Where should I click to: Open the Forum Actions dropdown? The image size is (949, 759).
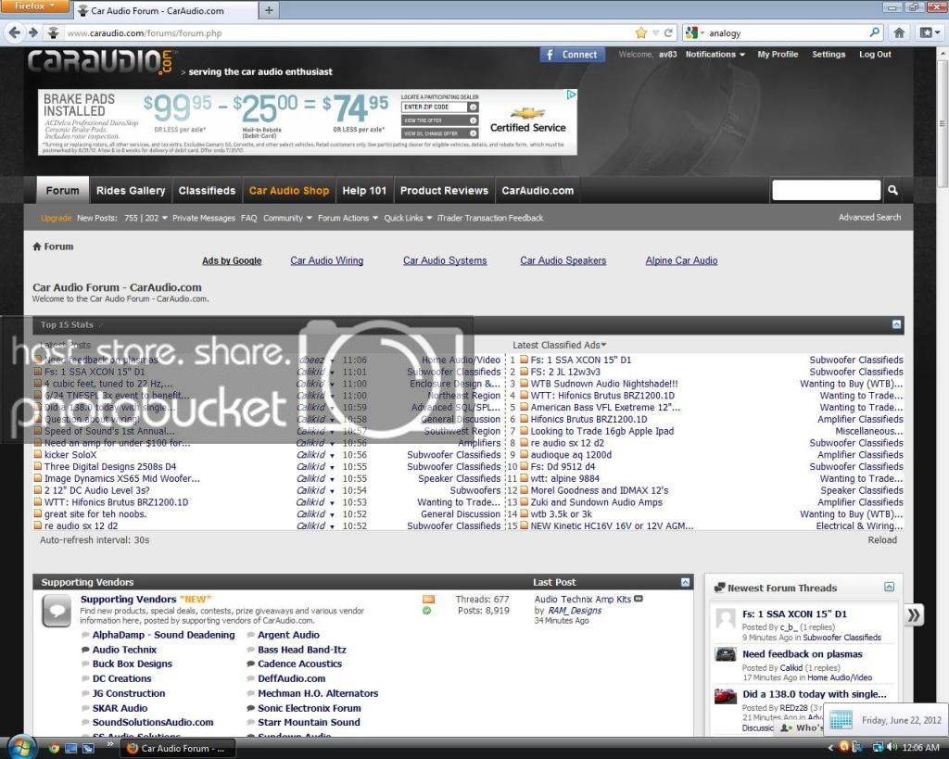pyautogui.click(x=348, y=218)
